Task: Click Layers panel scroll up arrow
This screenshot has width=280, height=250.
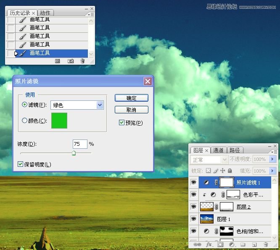Action: click(x=274, y=180)
